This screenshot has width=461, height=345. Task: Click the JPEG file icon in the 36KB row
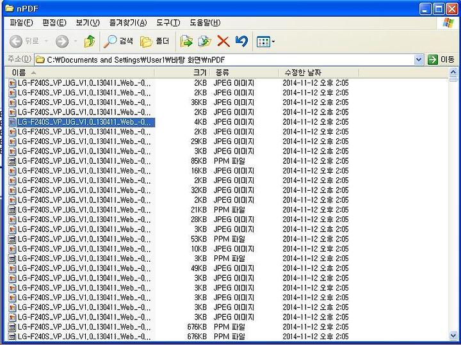pos(12,103)
